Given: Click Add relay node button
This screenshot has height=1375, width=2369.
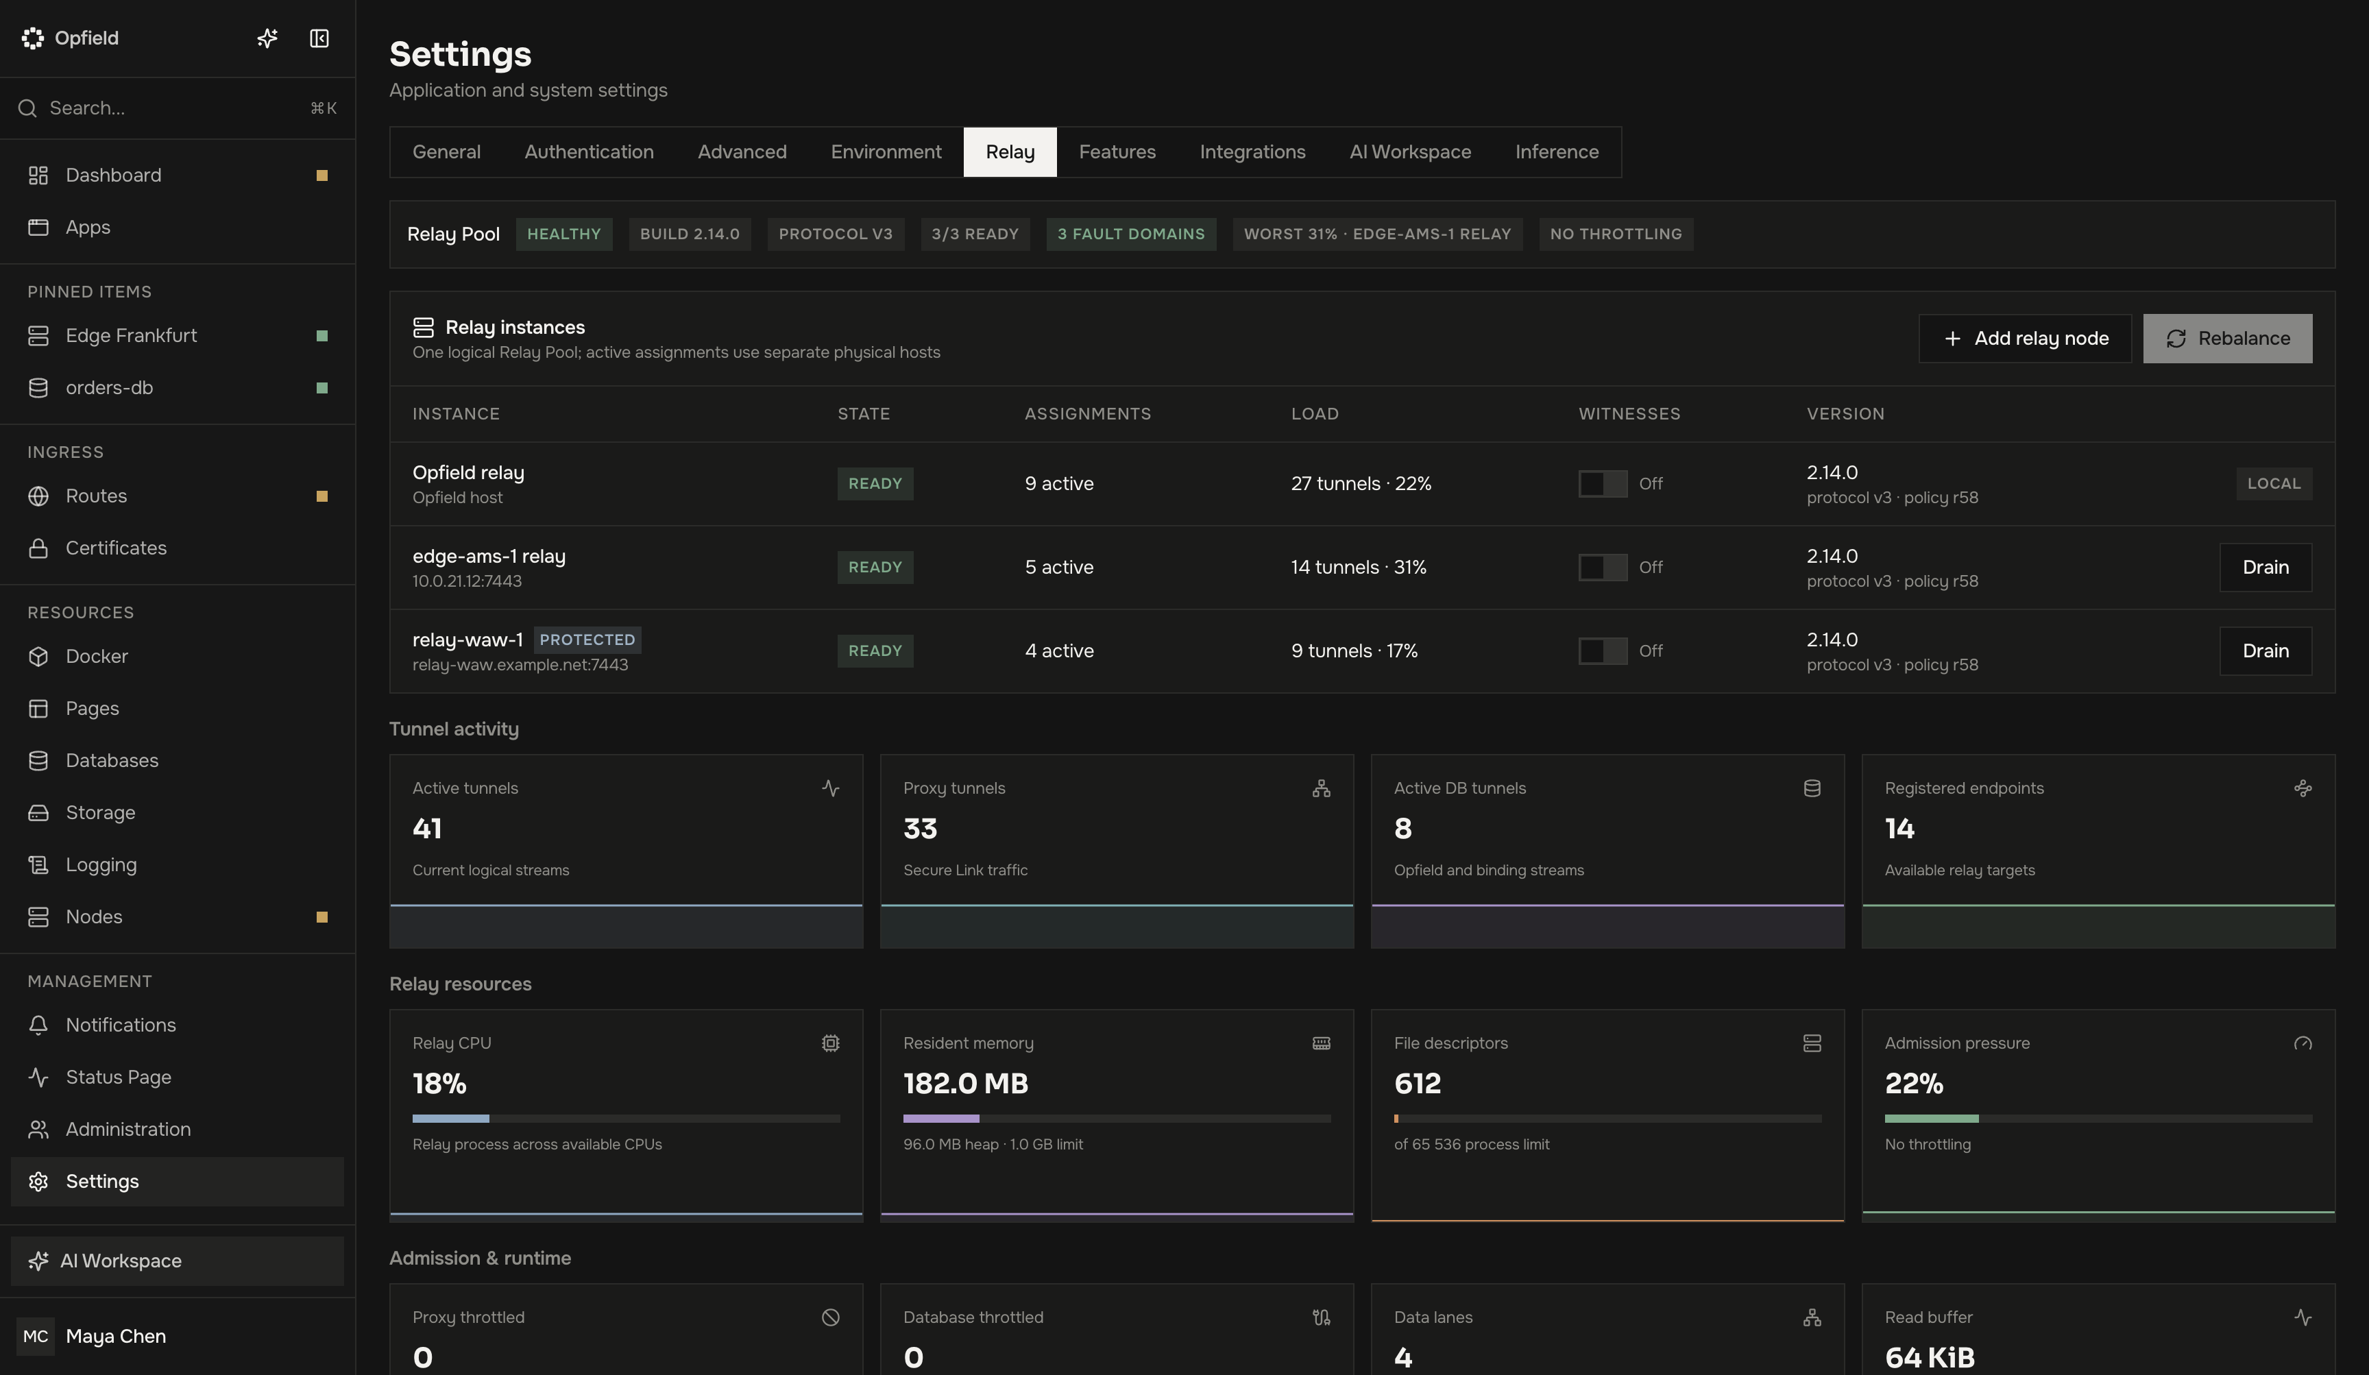Looking at the screenshot, I should point(2025,339).
